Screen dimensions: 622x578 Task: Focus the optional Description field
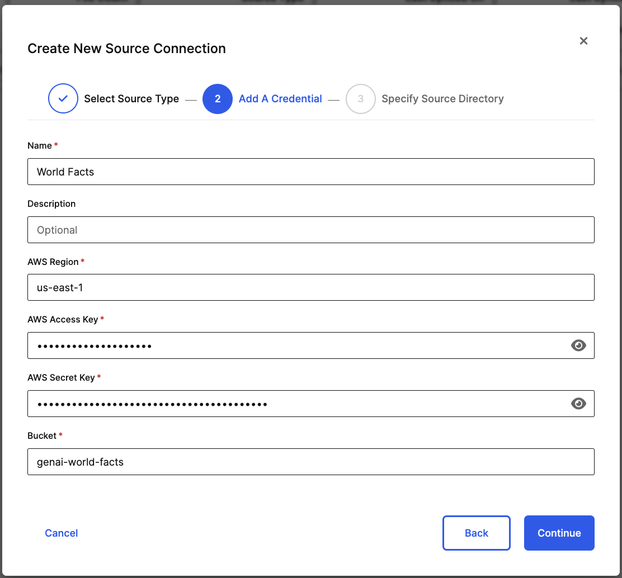(x=310, y=230)
